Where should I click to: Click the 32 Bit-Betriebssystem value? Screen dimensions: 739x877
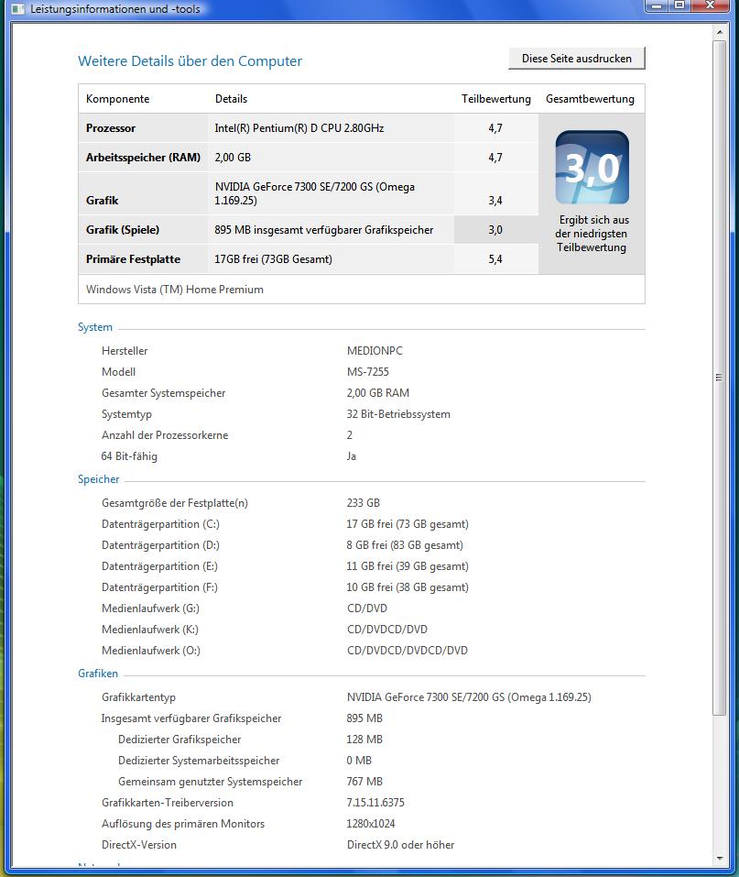[x=398, y=414]
